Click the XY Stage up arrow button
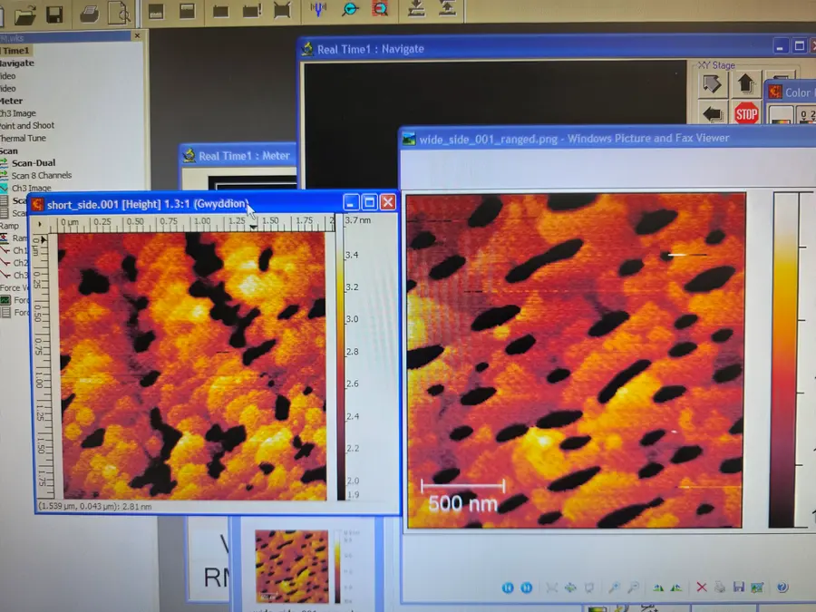The image size is (816, 612). 745,83
